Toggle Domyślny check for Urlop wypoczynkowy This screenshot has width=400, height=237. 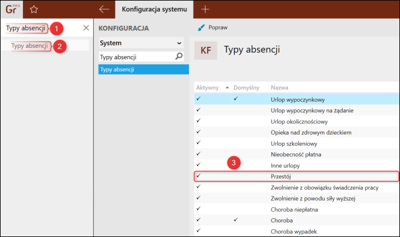coord(236,98)
